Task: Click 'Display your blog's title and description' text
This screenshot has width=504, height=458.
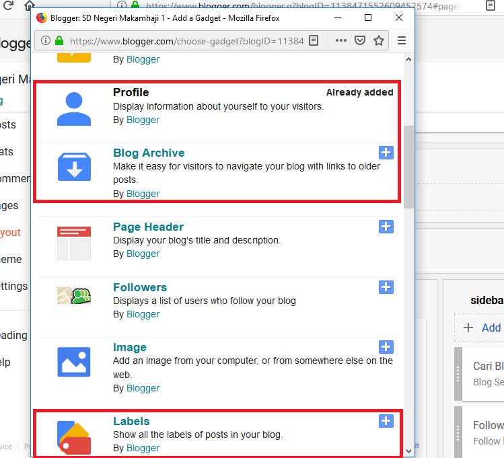Action: click(197, 240)
